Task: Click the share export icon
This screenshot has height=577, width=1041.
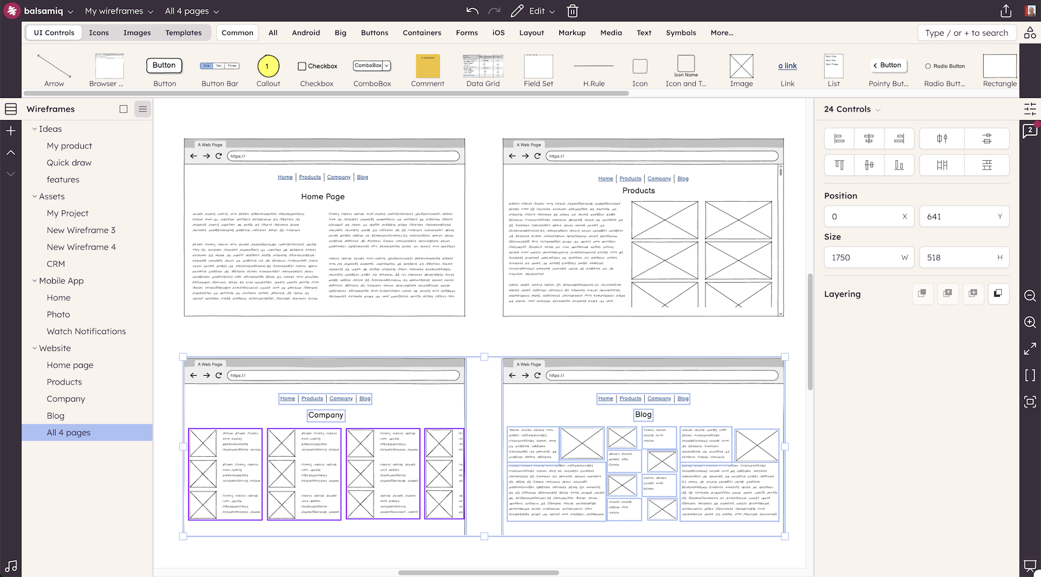Action: [x=1006, y=11]
